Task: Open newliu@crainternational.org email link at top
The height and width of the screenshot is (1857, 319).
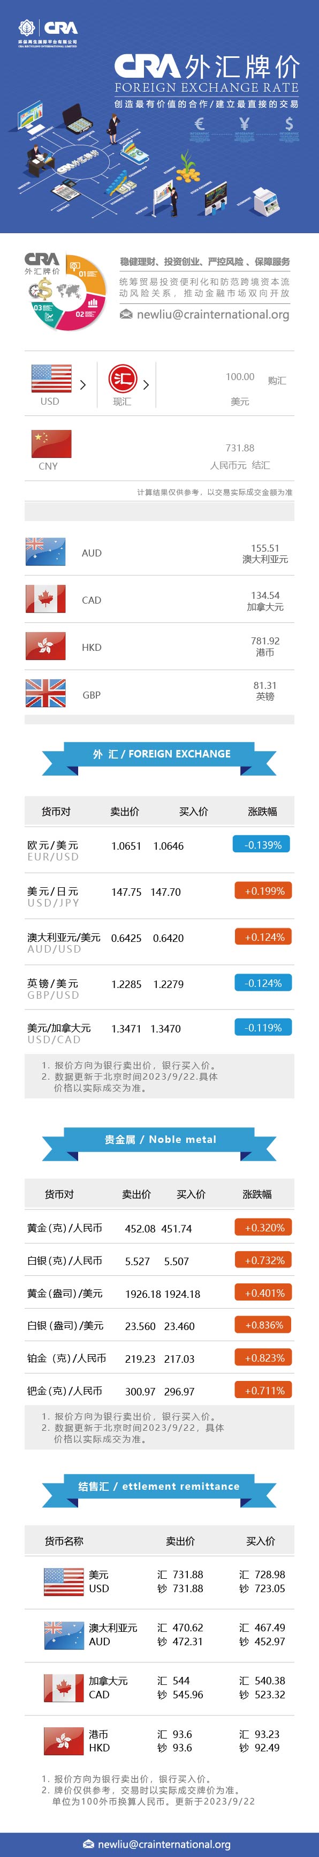Action: pyautogui.click(x=213, y=314)
